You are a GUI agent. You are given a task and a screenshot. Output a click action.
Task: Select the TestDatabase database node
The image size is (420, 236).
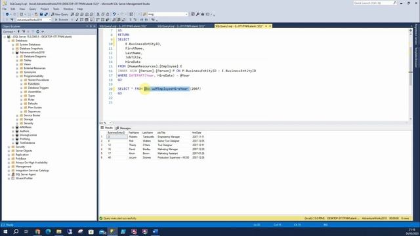pos(28,143)
